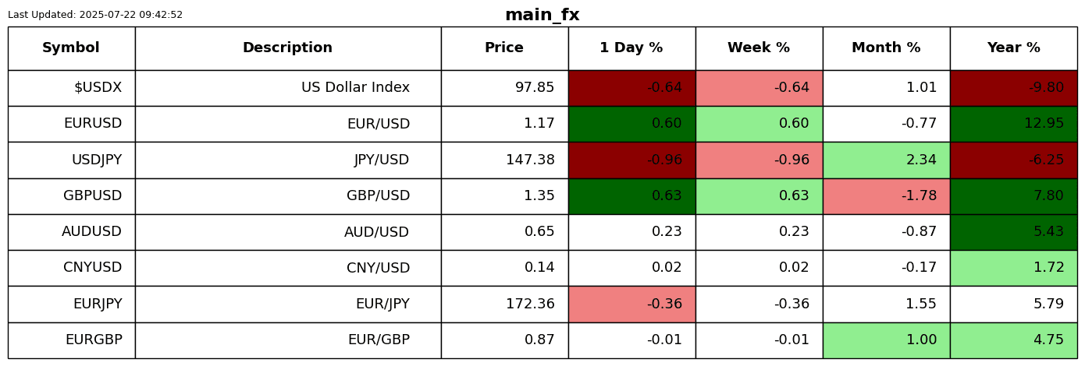Select the US Dollar Index description
Viewport: 1085px width, 366px height.
click(x=355, y=88)
